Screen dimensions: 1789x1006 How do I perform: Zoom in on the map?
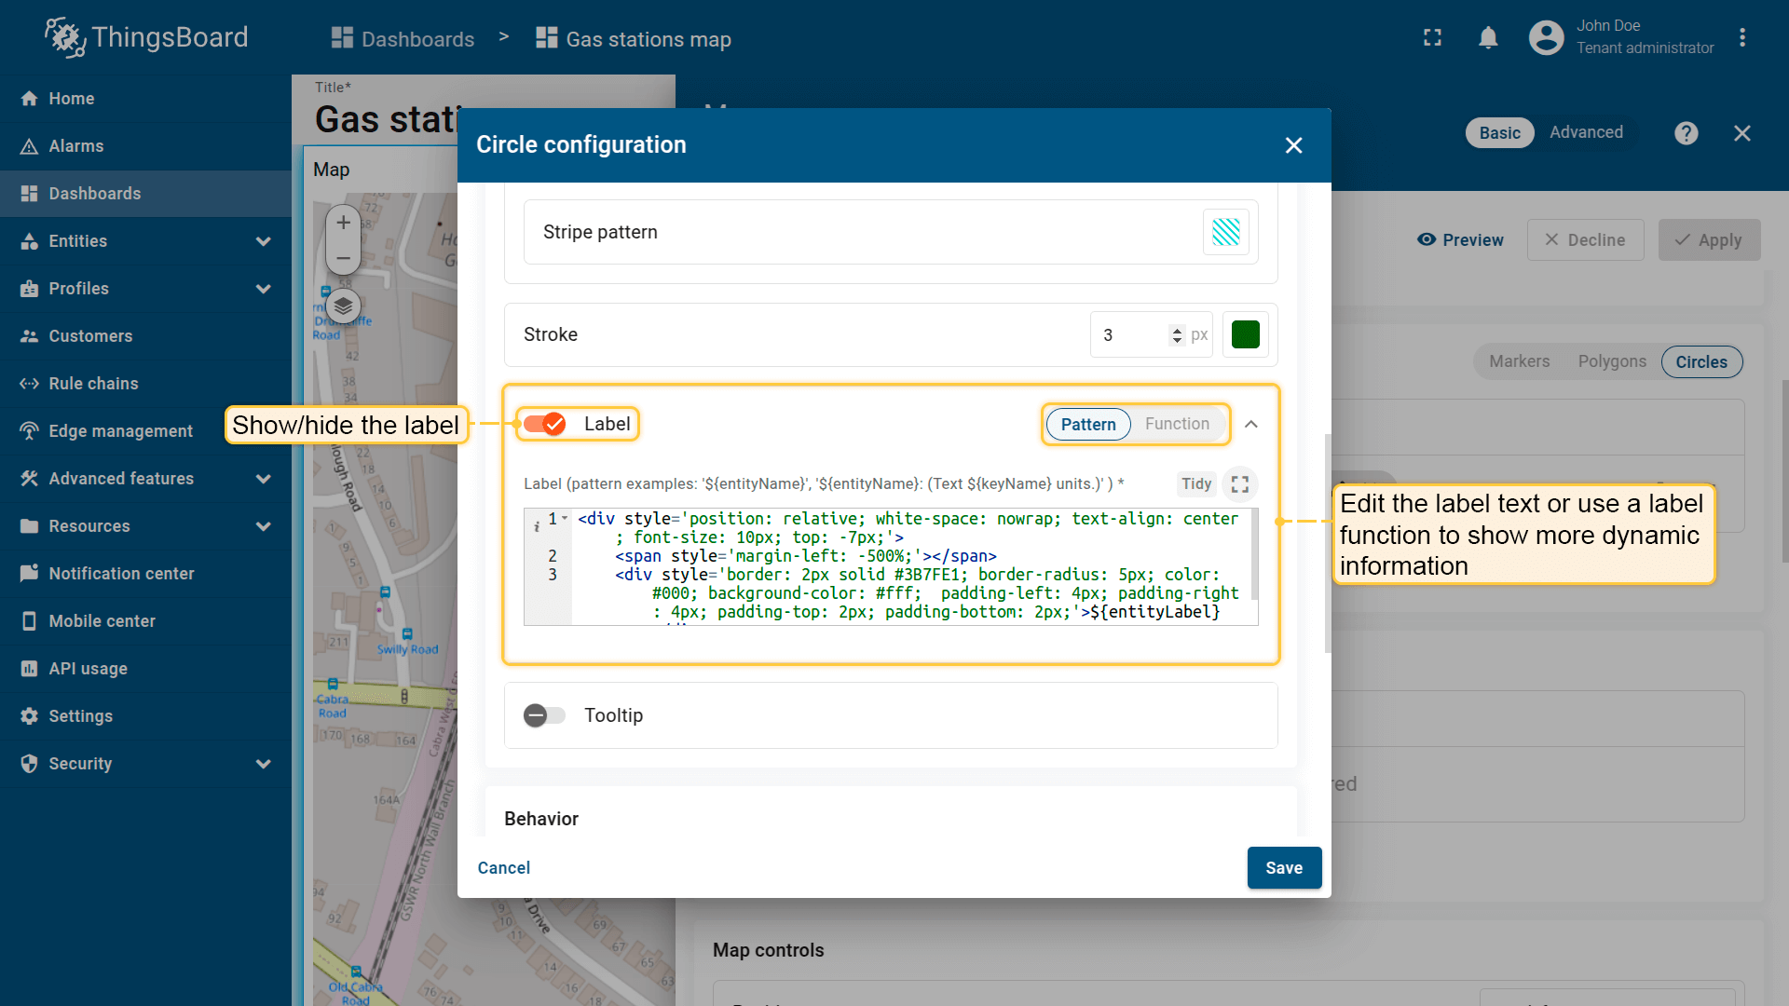(x=343, y=223)
